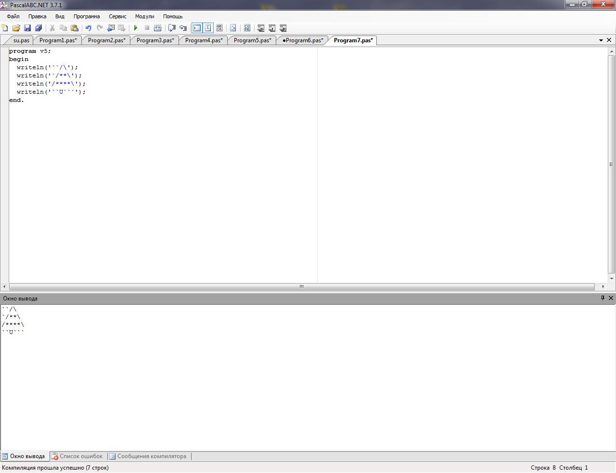This screenshot has height=473, width=616.
Task: Create a new file with the New icon
Action: click(5, 28)
